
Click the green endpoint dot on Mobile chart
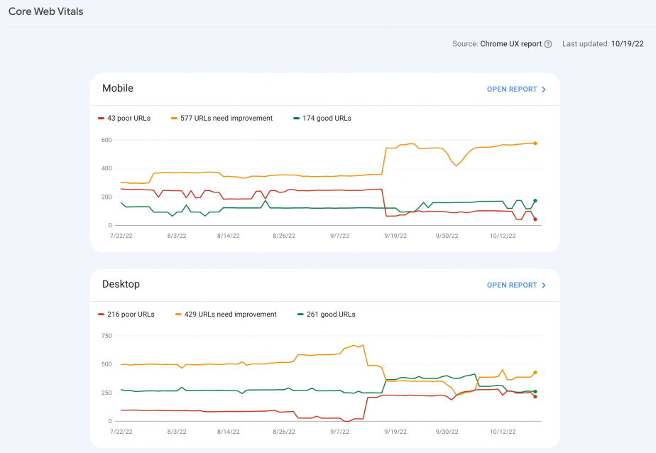tap(535, 201)
